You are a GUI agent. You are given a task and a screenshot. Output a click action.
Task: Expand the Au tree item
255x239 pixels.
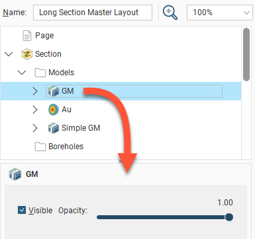(35, 110)
